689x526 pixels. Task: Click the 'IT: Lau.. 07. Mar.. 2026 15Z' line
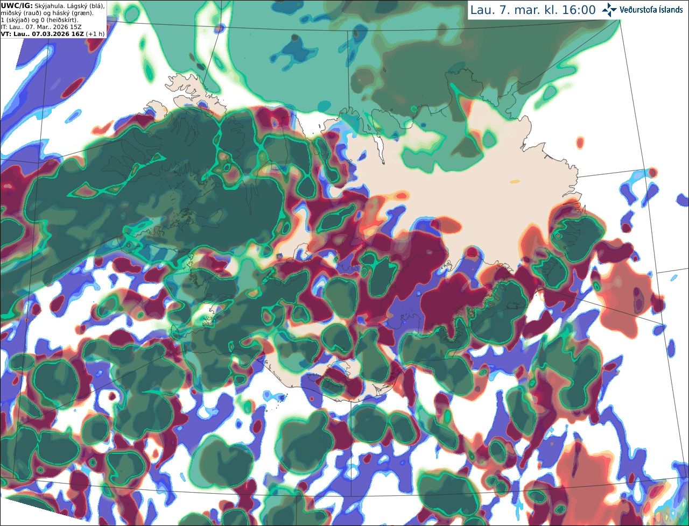41,26
